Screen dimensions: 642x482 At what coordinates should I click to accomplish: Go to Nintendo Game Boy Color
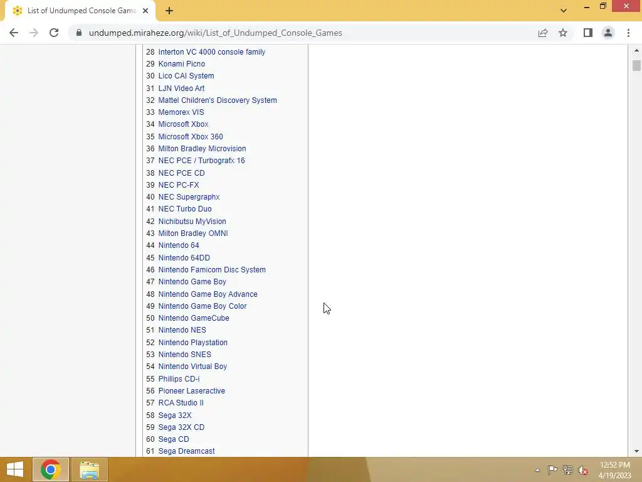(203, 306)
